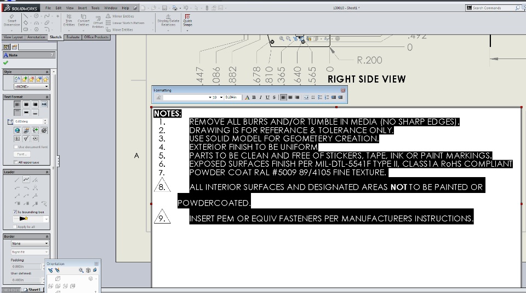Collapse the Leader section
This screenshot has width=526, height=293.
[47, 172]
